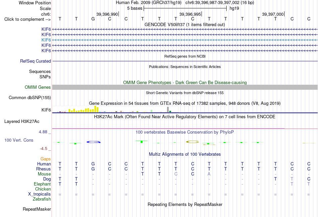Click the chr6:39,396,987-39,397,002 (16 bp) text
Screen dimensions: 318x217
(x=220, y=3)
